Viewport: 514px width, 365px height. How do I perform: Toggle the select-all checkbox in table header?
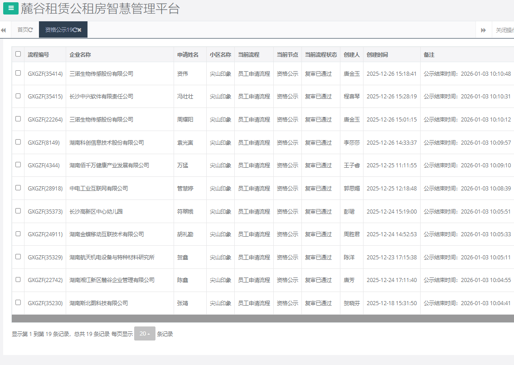pos(18,54)
